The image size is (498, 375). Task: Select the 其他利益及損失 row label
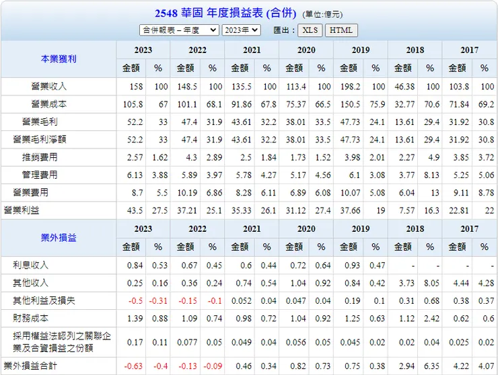pos(44,300)
